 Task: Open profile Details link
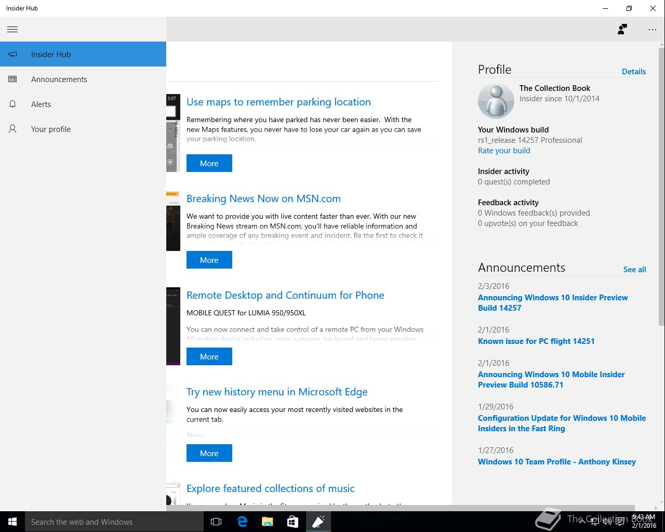pyautogui.click(x=634, y=72)
